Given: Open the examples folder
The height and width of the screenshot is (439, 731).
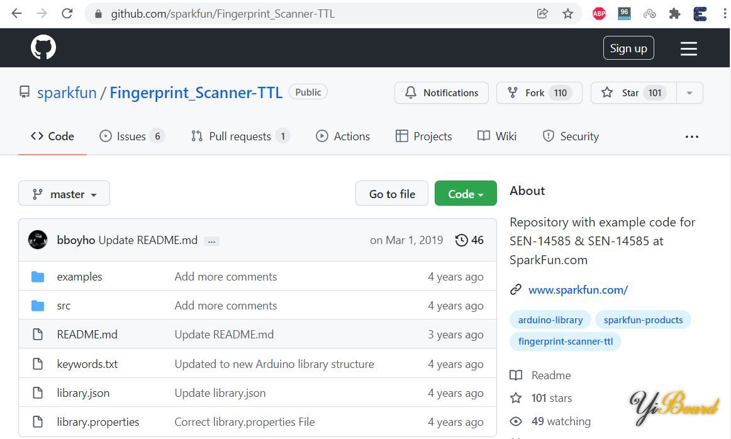Looking at the screenshot, I should [x=79, y=277].
